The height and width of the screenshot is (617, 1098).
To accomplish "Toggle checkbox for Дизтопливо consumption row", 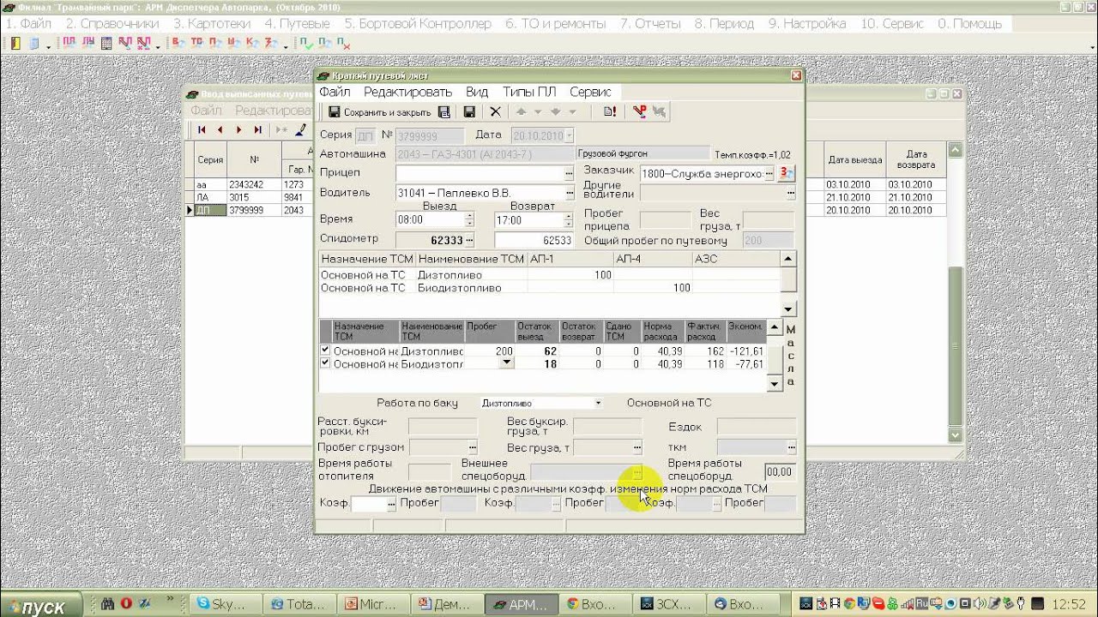I will (325, 350).
